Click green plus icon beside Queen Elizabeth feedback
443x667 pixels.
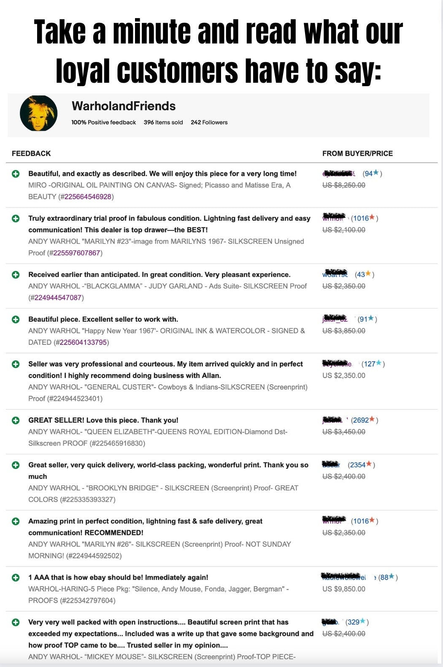pyautogui.click(x=17, y=420)
